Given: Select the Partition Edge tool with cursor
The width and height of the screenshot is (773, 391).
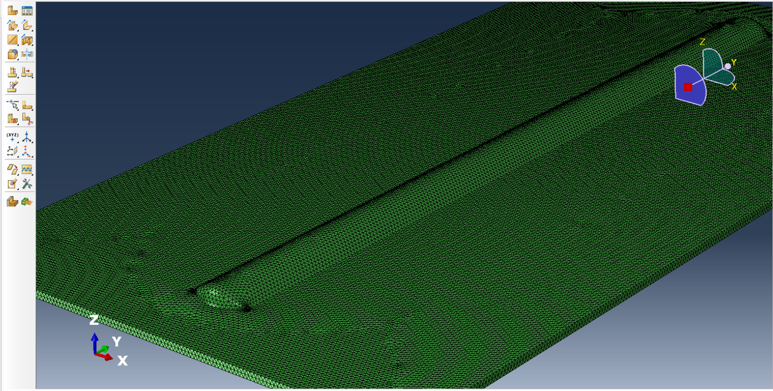Looking at the screenshot, I should coord(12,105).
